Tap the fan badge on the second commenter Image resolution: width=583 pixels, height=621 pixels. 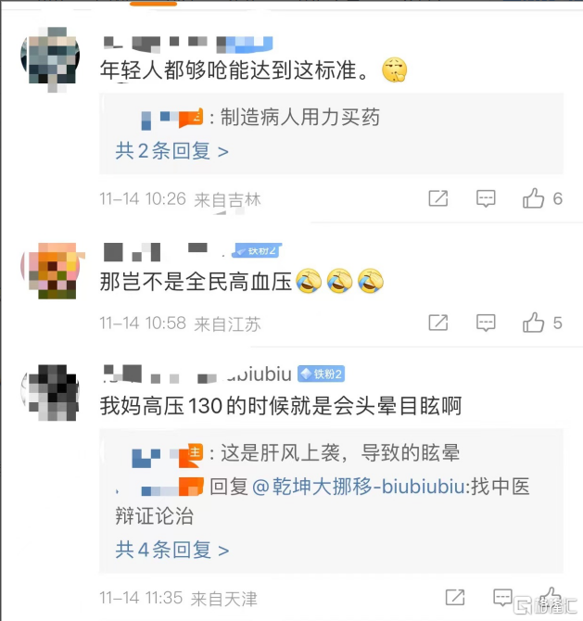[x=258, y=250]
